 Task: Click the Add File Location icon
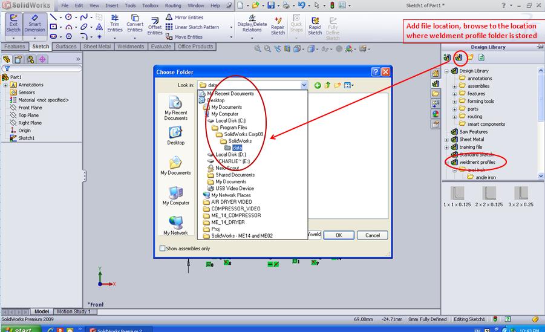click(x=459, y=57)
